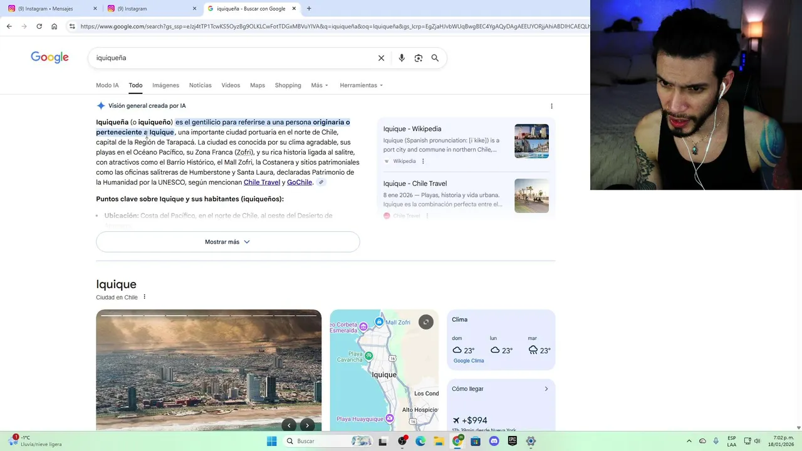Click the magnifier search button
Image resolution: width=802 pixels, height=451 pixels.
point(435,58)
